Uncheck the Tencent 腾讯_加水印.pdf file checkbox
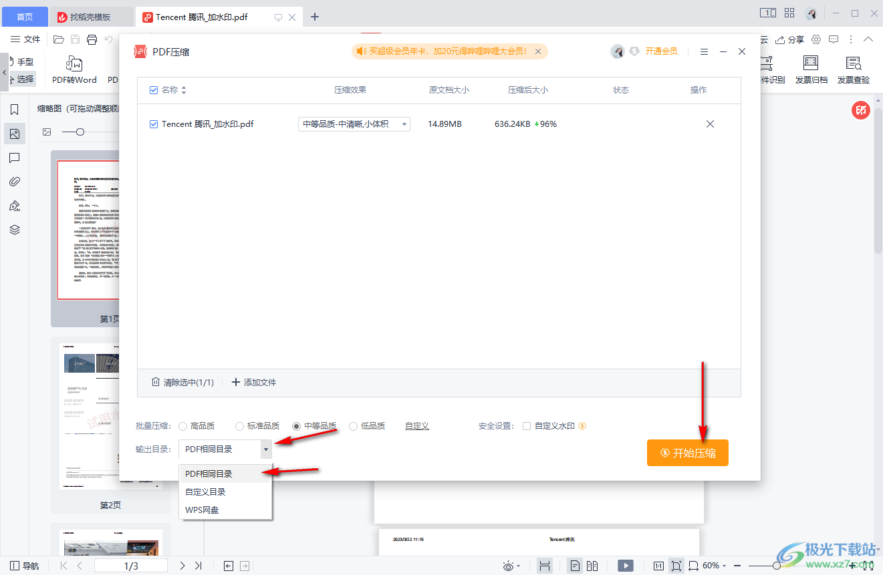 tap(154, 124)
